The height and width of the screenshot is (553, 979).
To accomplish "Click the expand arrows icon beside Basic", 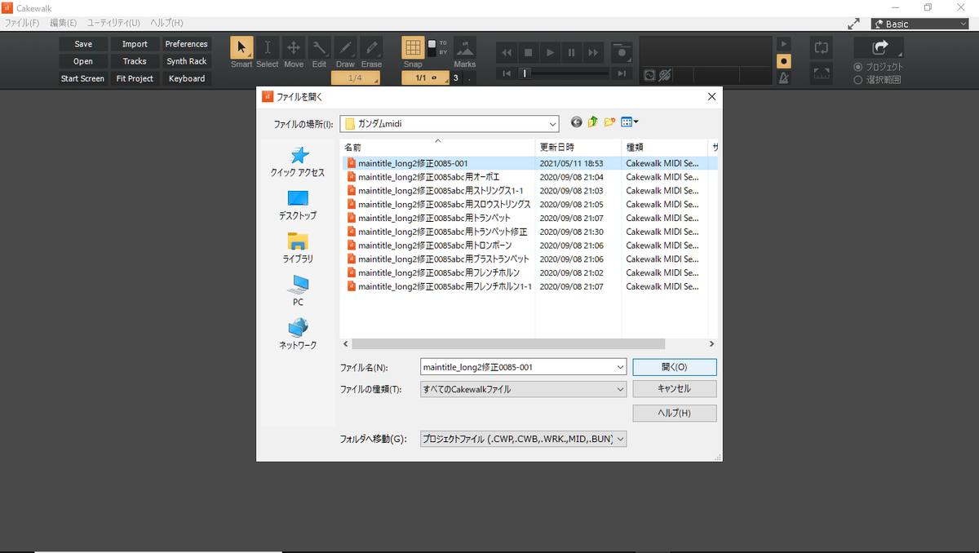I will (x=854, y=24).
